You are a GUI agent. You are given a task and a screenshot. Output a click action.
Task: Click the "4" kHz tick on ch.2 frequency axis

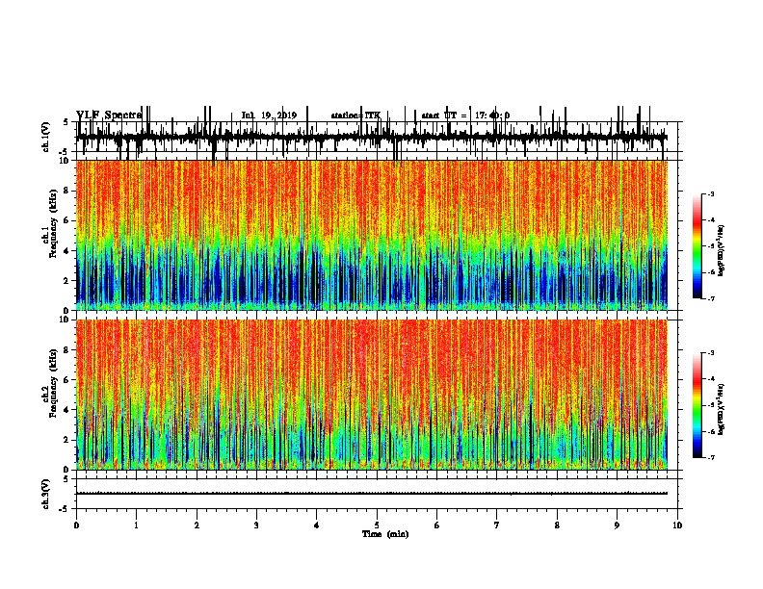click(x=66, y=410)
